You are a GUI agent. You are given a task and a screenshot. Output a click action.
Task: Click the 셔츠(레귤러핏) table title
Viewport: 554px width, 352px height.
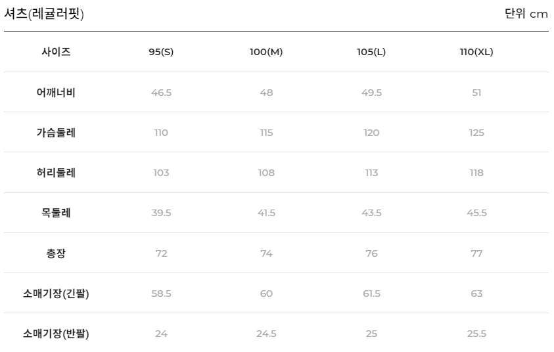click(44, 14)
